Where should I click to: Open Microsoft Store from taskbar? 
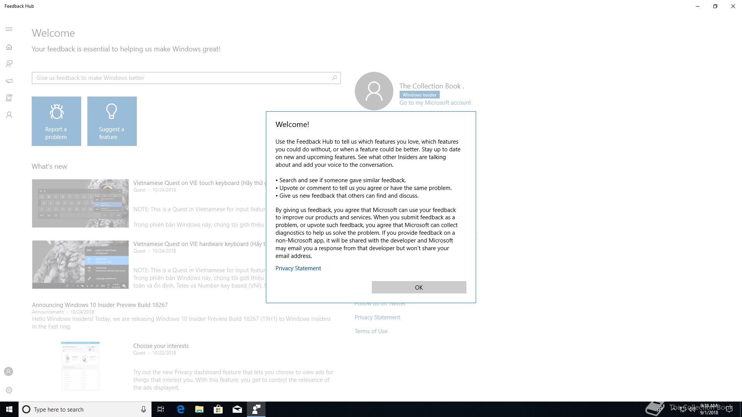click(218, 409)
